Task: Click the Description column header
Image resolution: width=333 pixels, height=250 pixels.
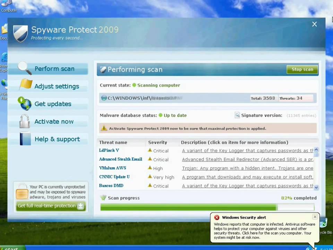Action: (234, 142)
